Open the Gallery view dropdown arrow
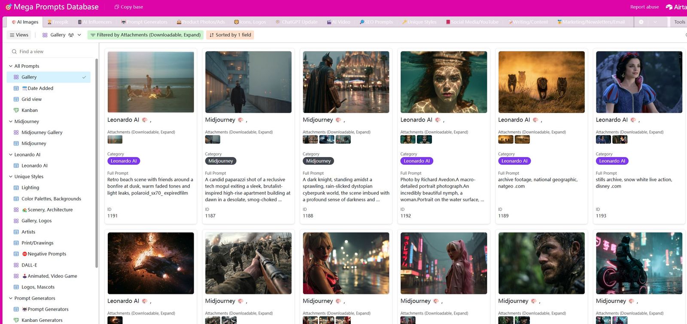Viewport: 687px width, 324px height. (79, 35)
